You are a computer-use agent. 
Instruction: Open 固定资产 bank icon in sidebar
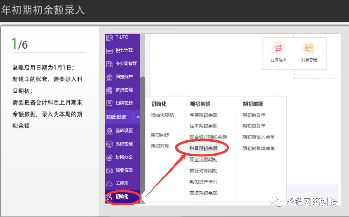click(x=109, y=77)
